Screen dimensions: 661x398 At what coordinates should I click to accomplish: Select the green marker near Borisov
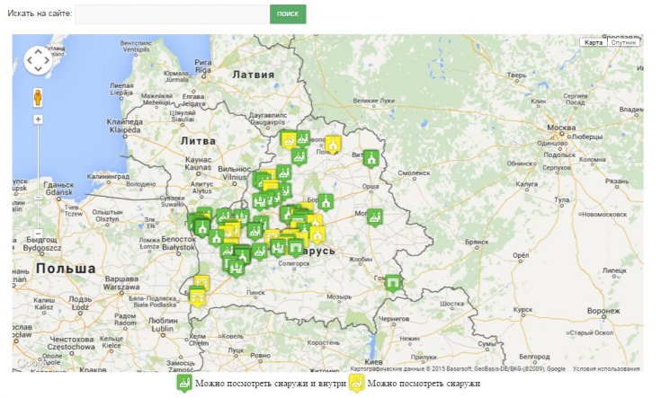pyautogui.click(x=326, y=201)
